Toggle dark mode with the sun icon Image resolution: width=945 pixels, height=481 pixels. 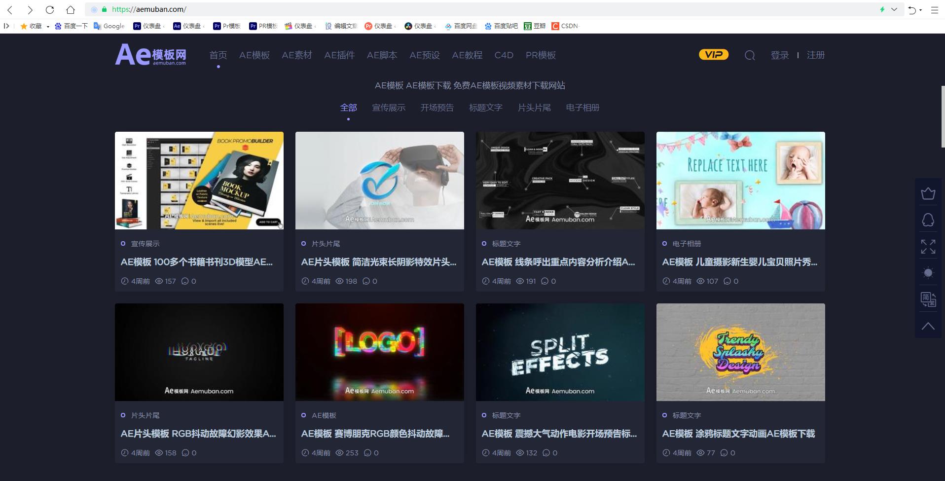[928, 272]
